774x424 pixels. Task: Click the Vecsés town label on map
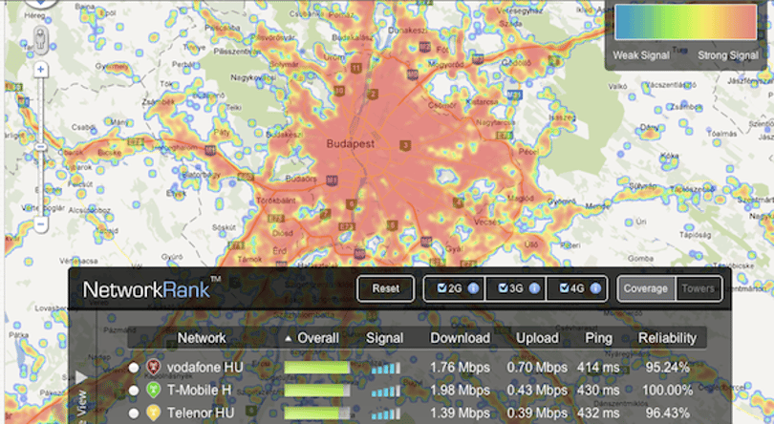(486, 223)
